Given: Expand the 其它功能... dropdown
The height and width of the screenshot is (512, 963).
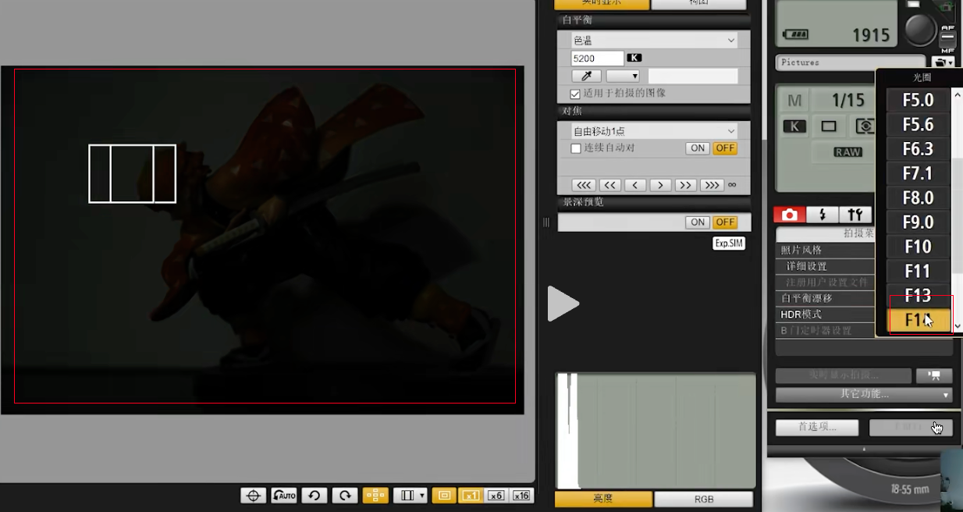Looking at the screenshot, I should (864, 394).
